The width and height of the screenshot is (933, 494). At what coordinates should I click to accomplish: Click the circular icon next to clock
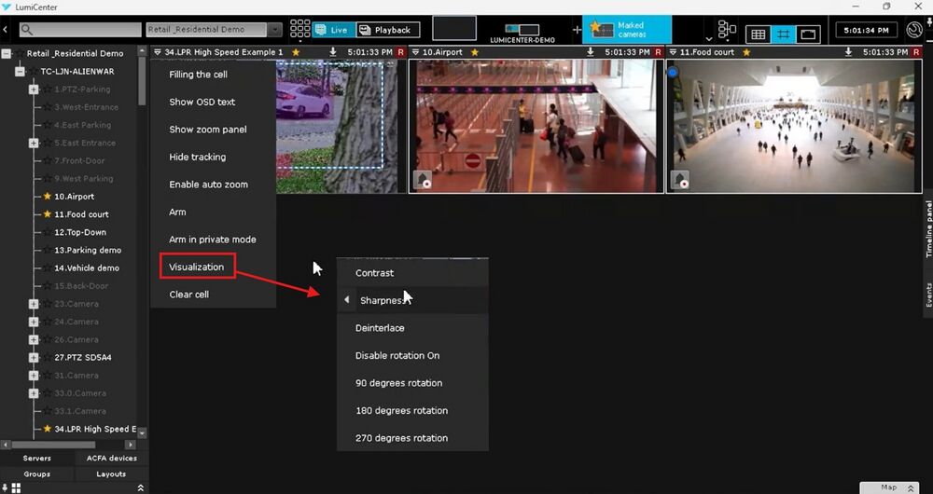tap(914, 30)
